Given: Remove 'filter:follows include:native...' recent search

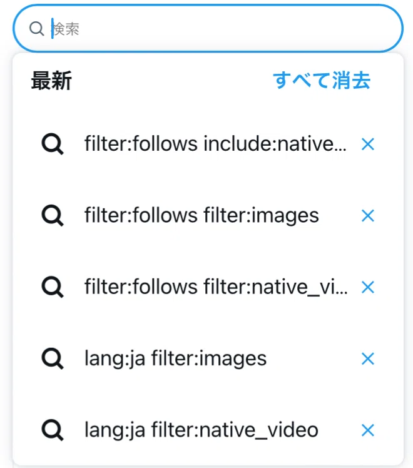Looking at the screenshot, I should (368, 144).
